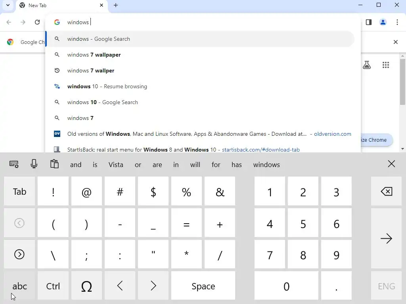The width and height of the screenshot is (406, 304).
Task: Switch to the abc letter layout
Action: point(19,286)
